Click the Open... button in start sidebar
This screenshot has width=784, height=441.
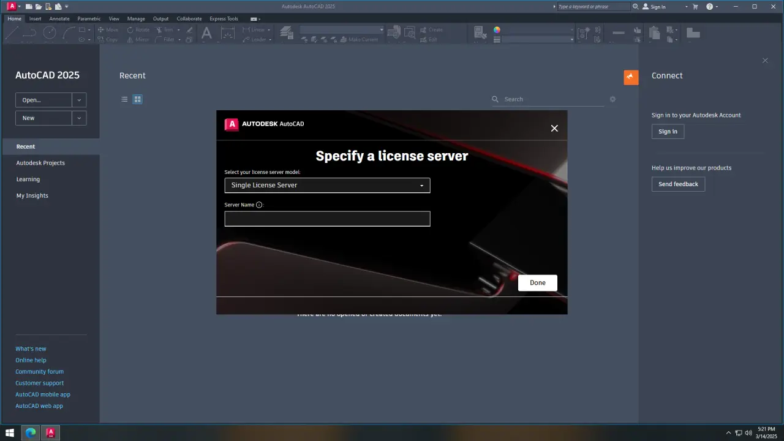coord(43,100)
